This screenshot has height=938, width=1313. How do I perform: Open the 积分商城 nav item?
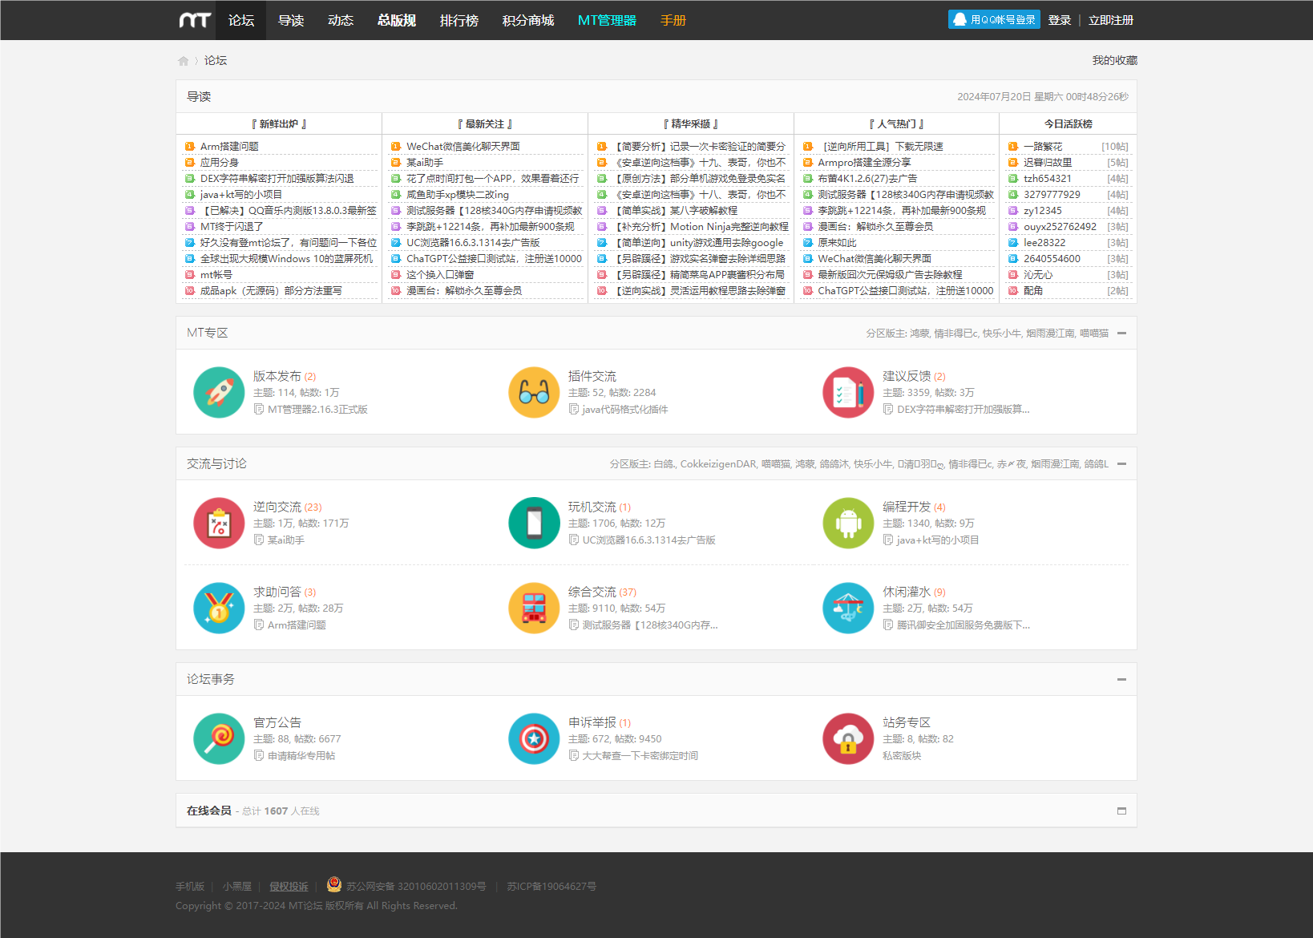tap(528, 20)
